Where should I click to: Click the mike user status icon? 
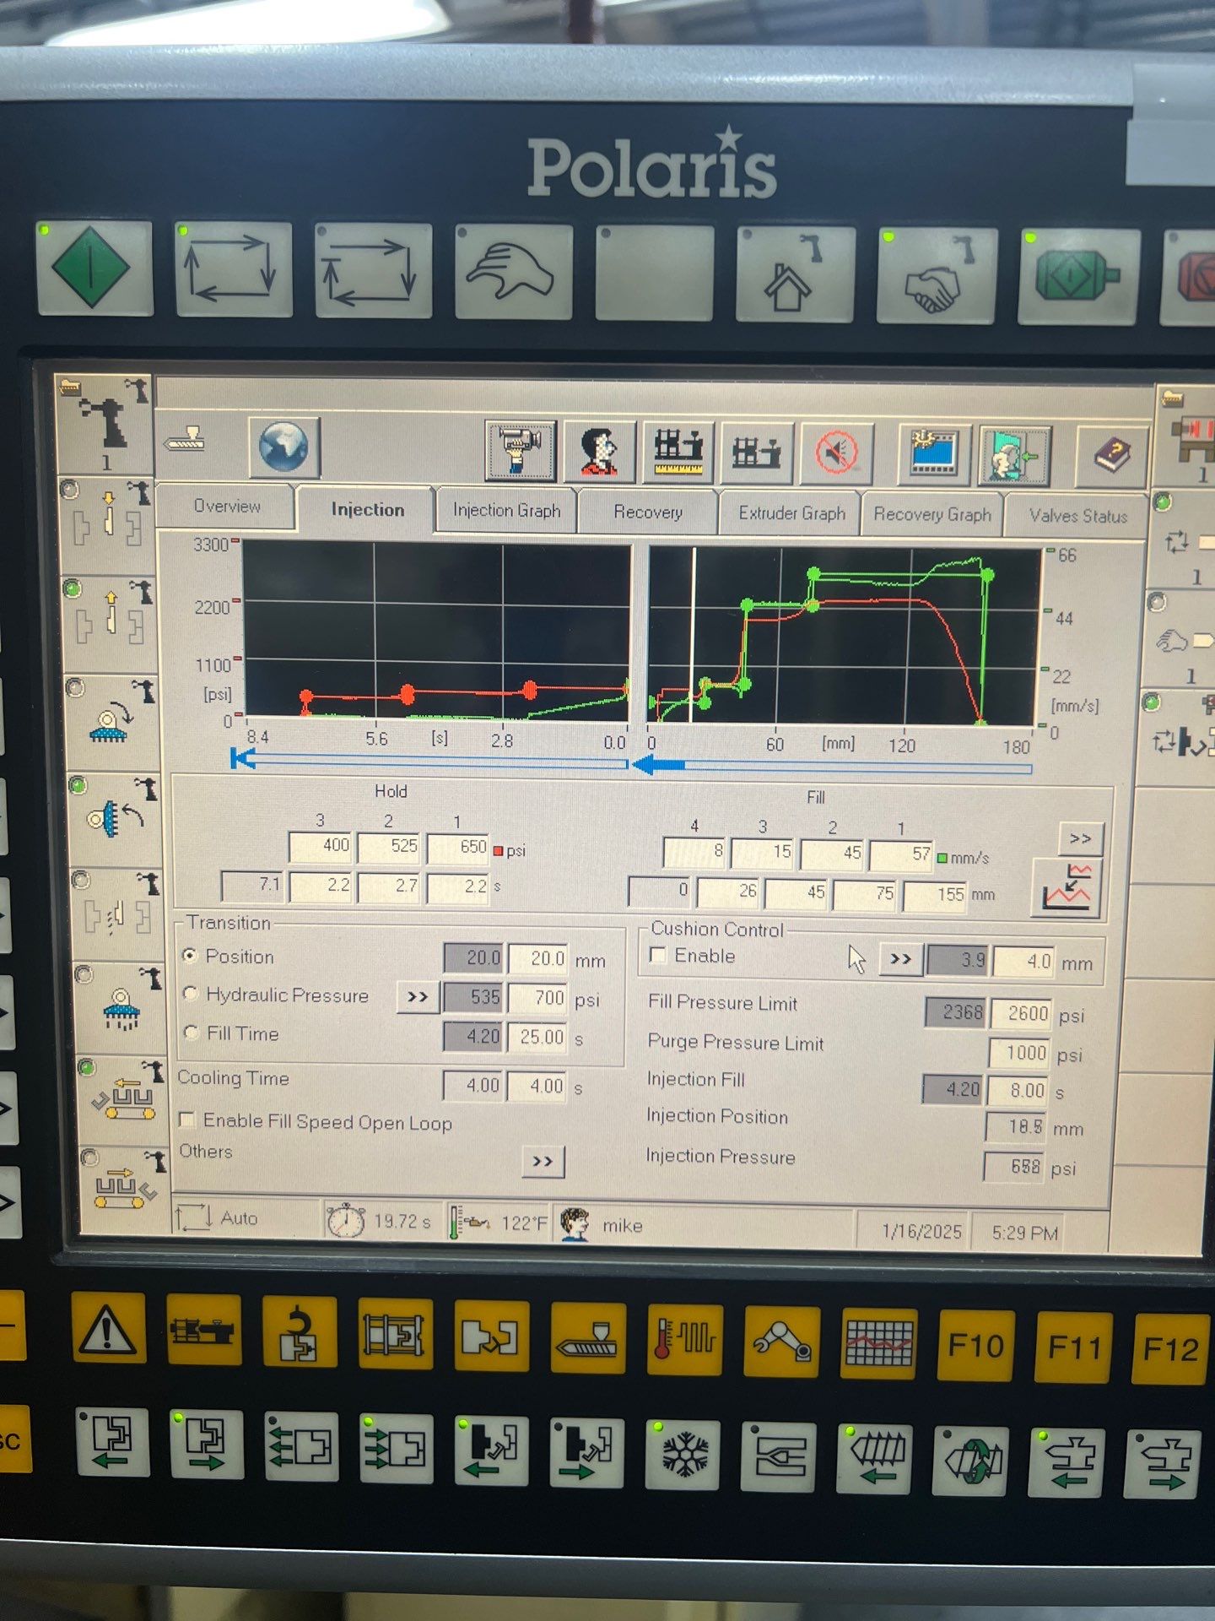[x=575, y=1223]
